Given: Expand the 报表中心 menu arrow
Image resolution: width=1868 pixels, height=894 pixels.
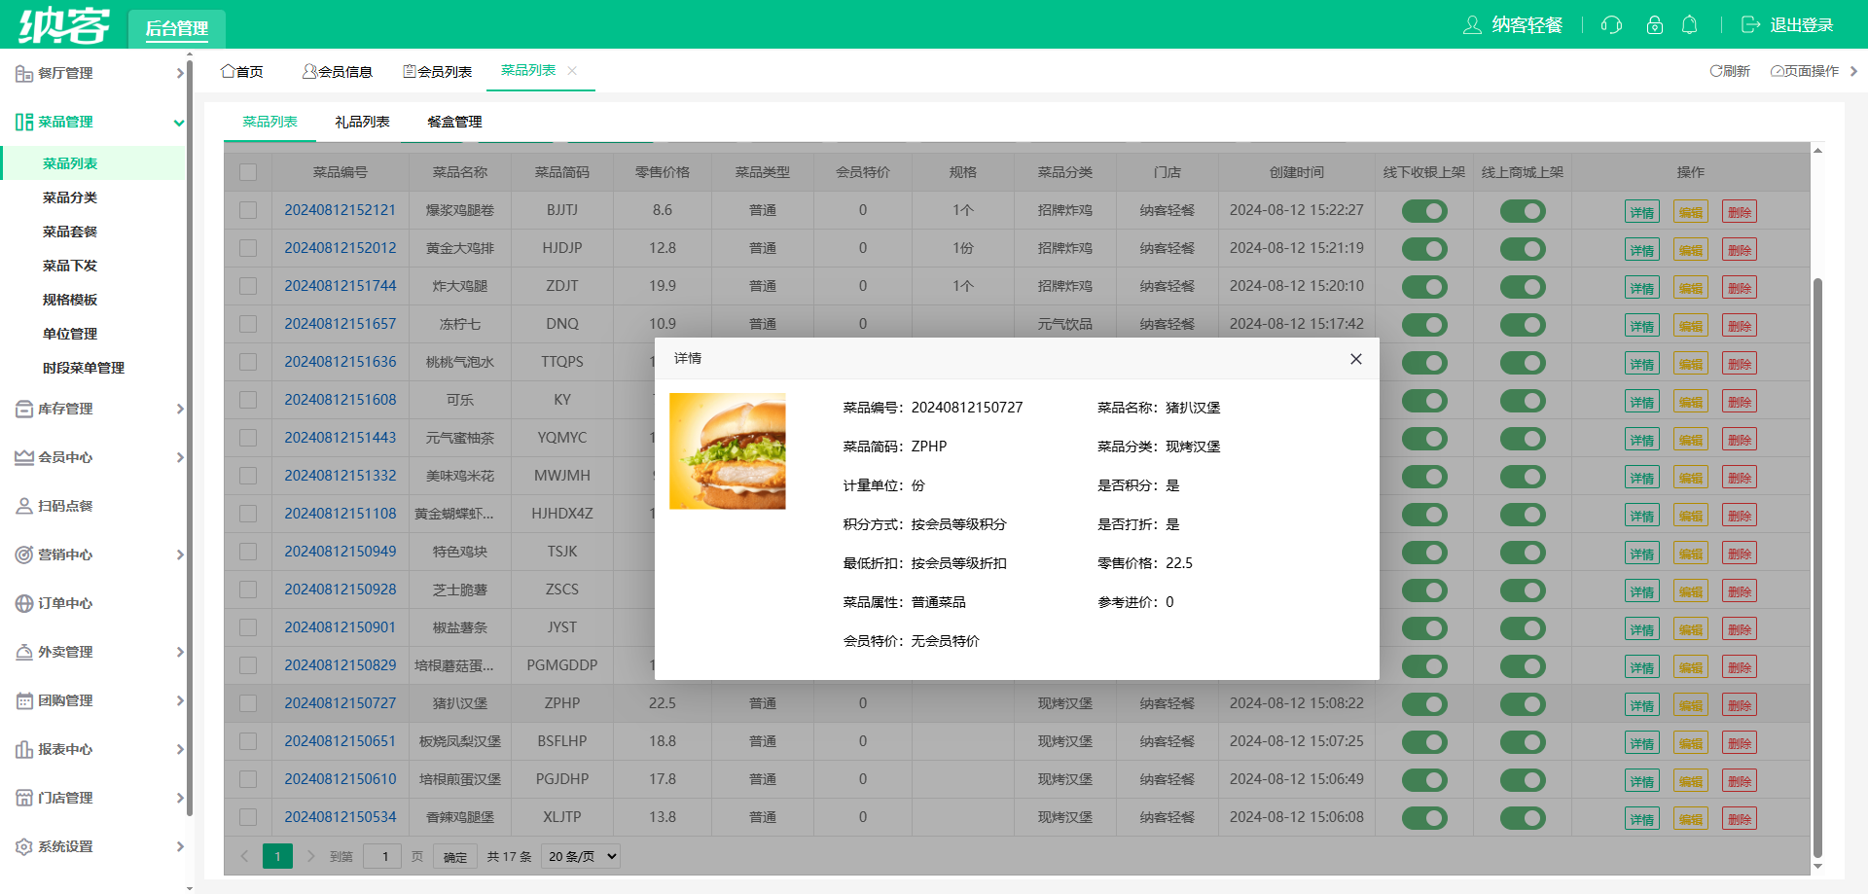Looking at the screenshot, I should click(179, 749).
